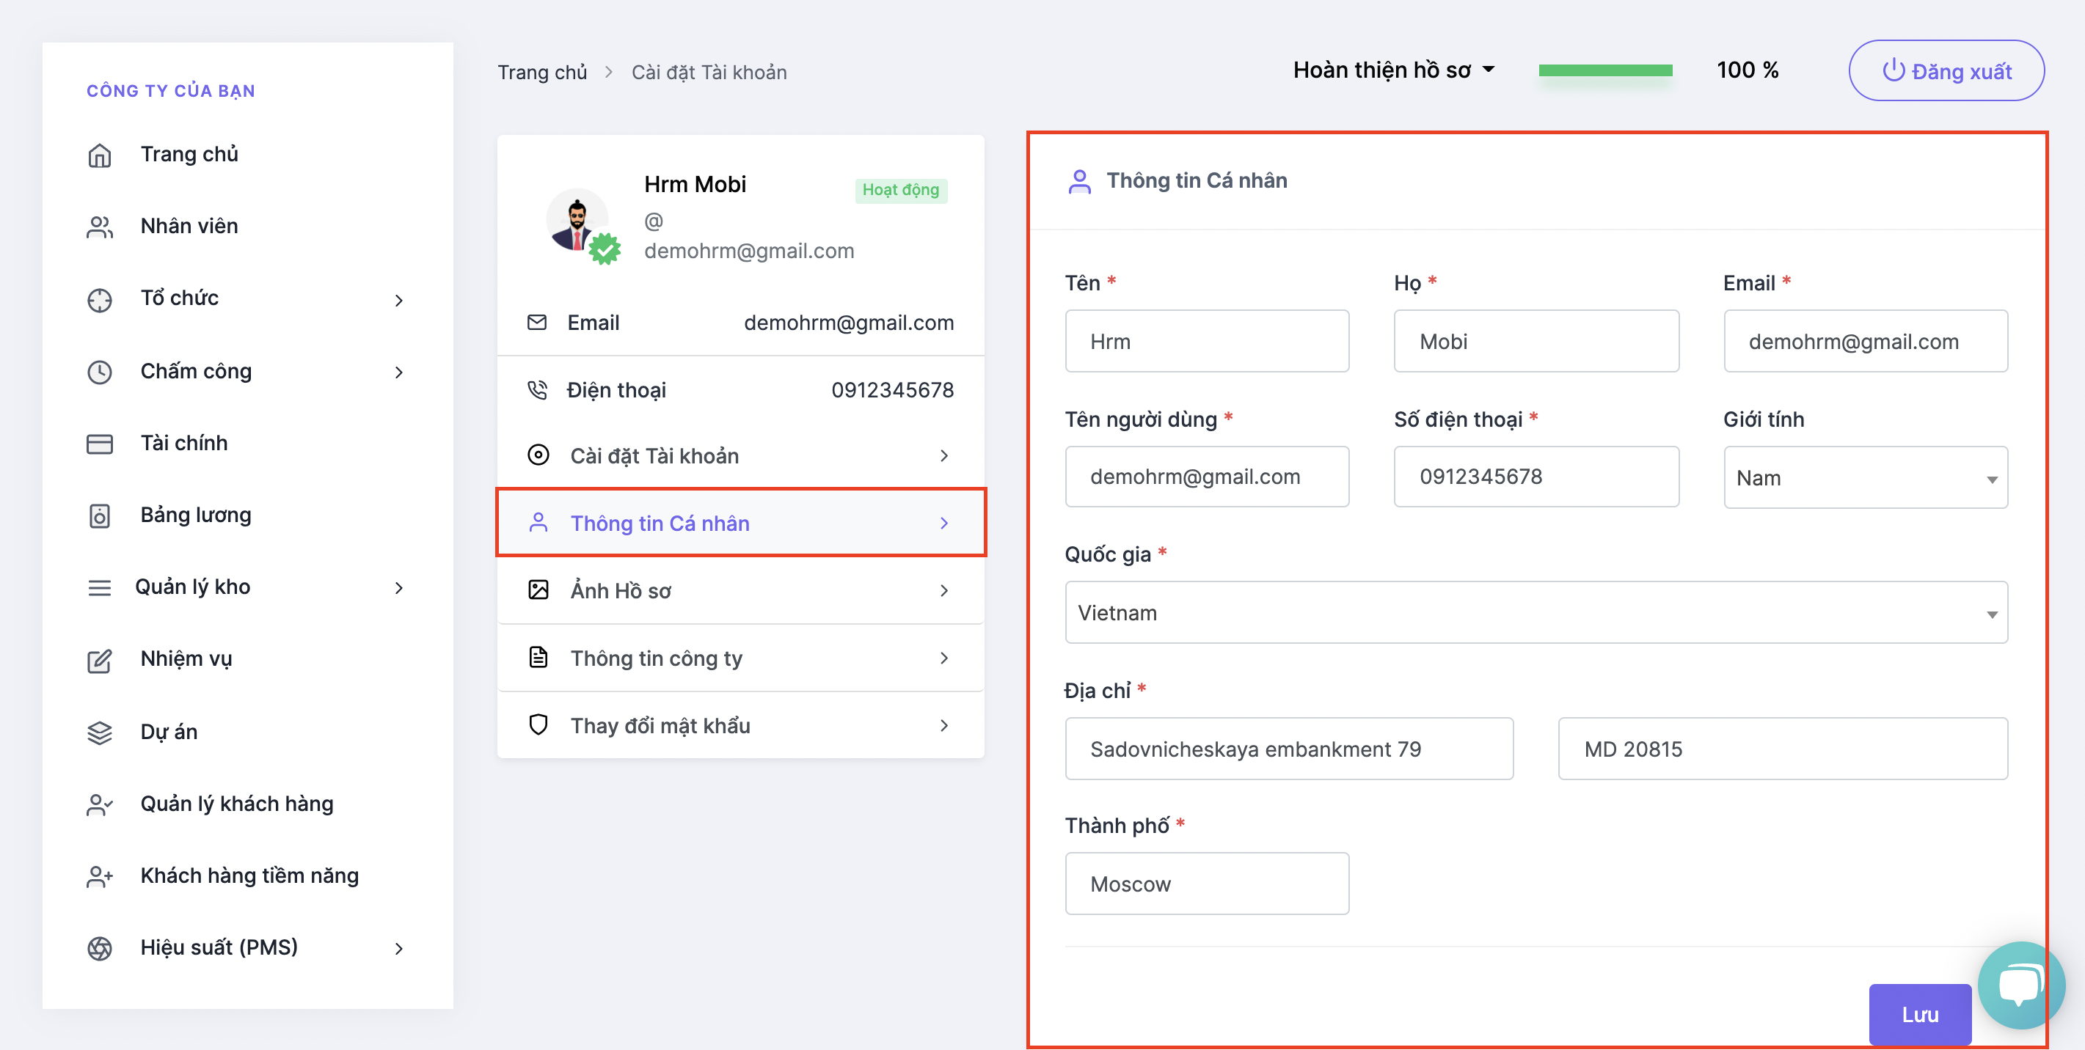Click the phone icon beside Điện thoại
2085x1050 pixels.
[x=536, y=390]
